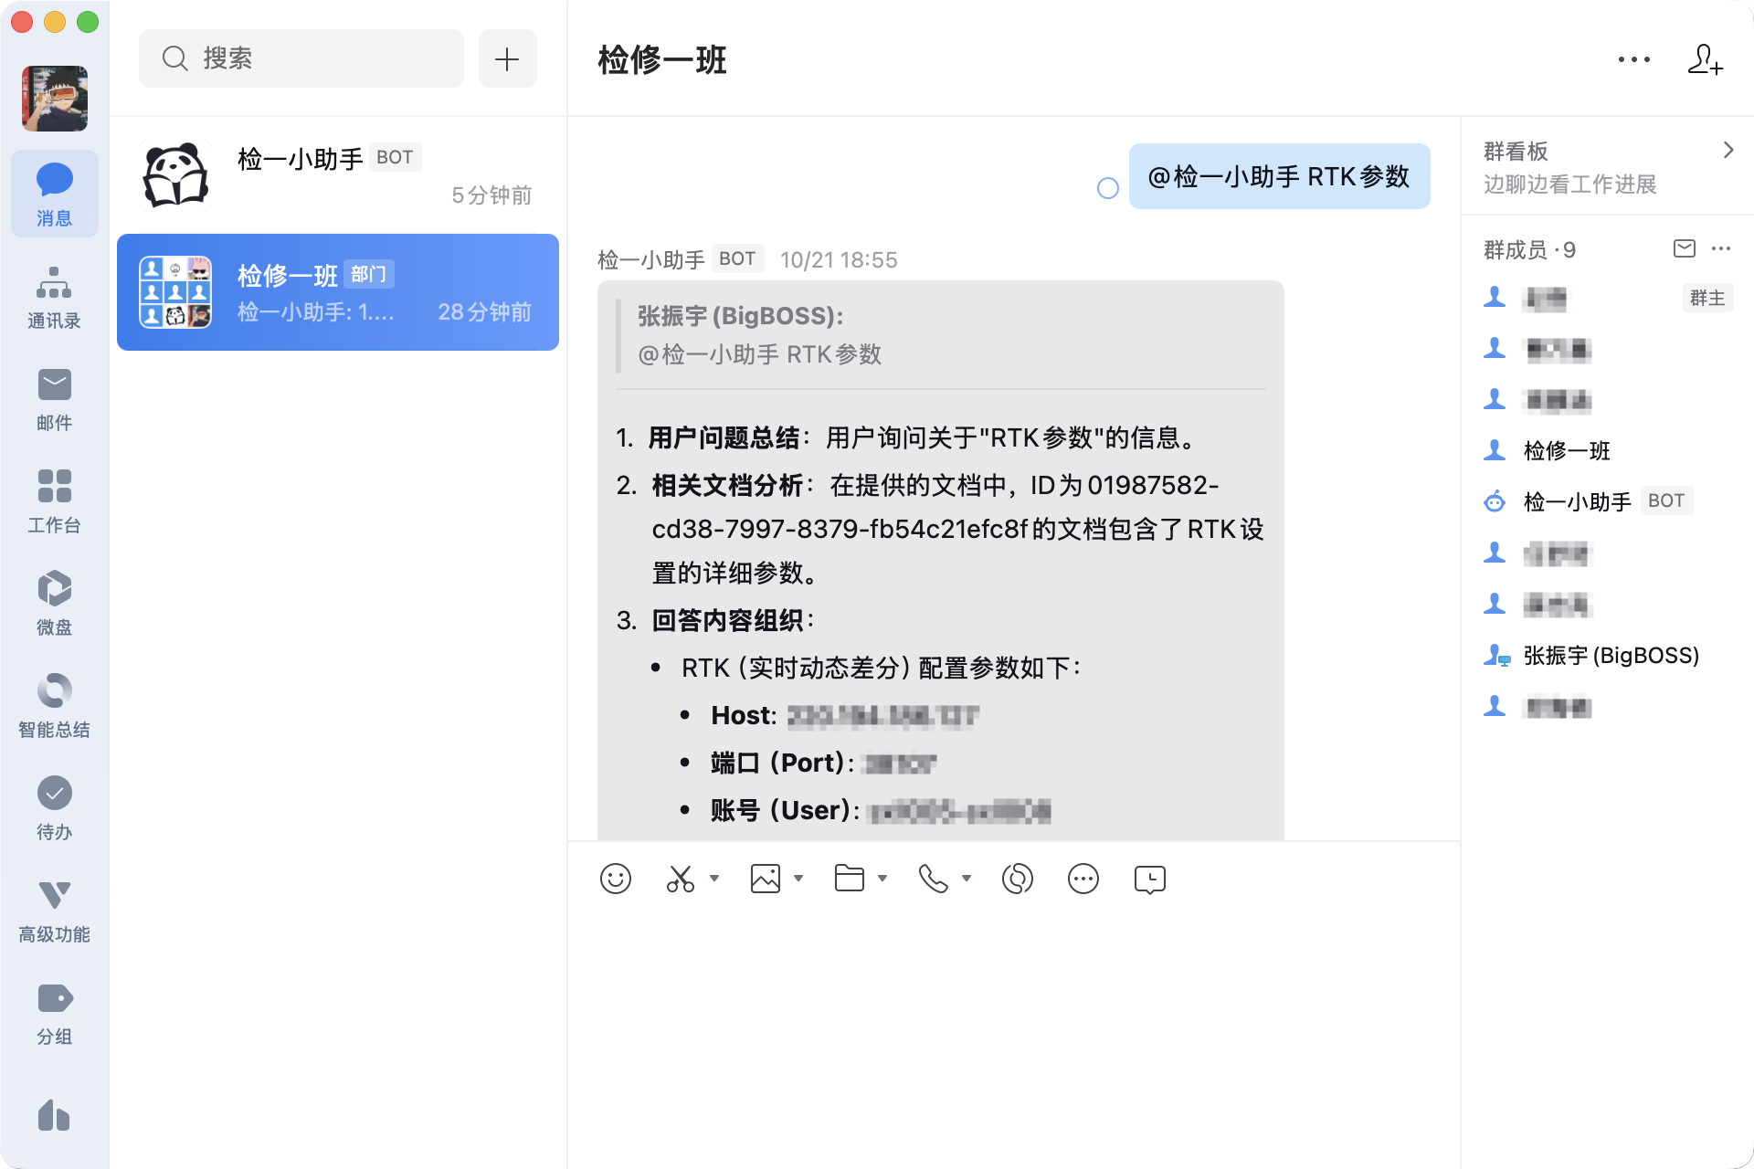Open the 微盘 drive
This screenshot has width=1754, height=1169.
54,602
